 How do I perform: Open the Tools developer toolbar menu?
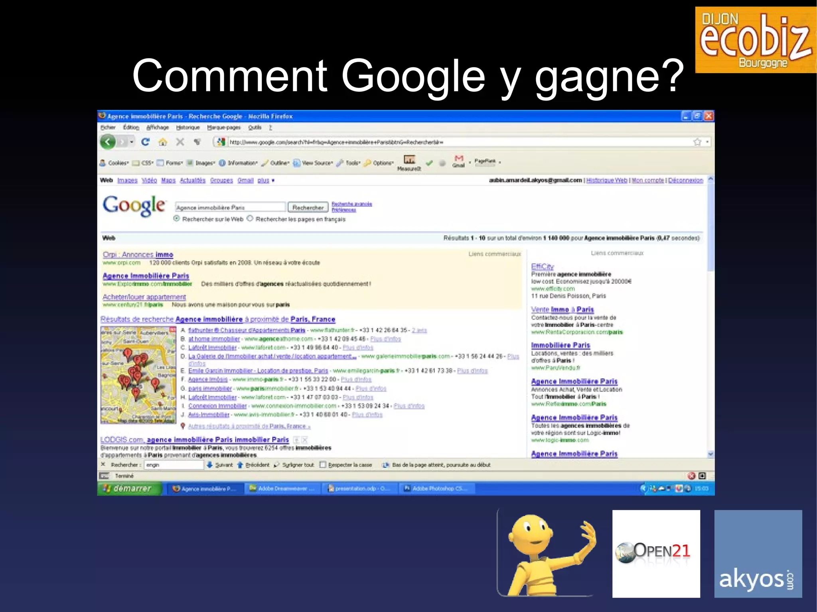348,163
